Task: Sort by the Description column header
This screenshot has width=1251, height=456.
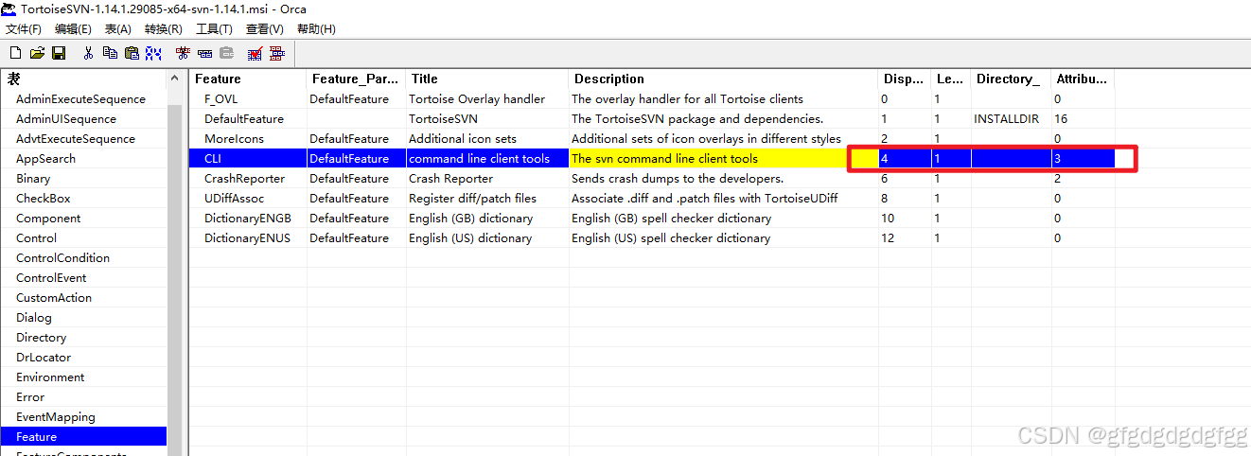Action: [724, 79]
